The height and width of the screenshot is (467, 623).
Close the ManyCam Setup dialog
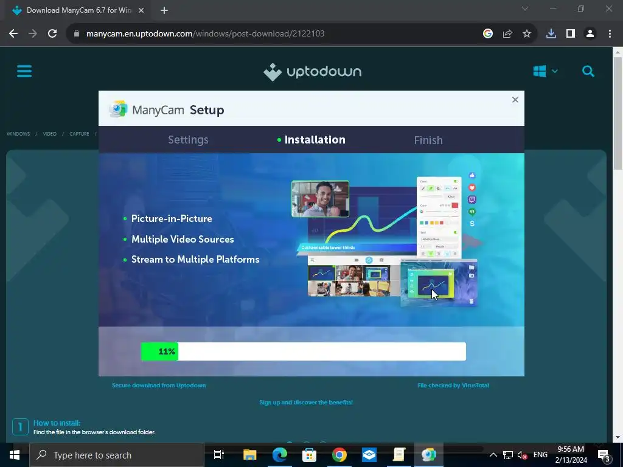tap(515, 100)
